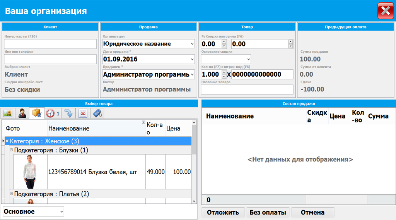The width and height of the screenshot is (396, 220).
Task: Click the Без оплаты button
Action: pos(268,212)
